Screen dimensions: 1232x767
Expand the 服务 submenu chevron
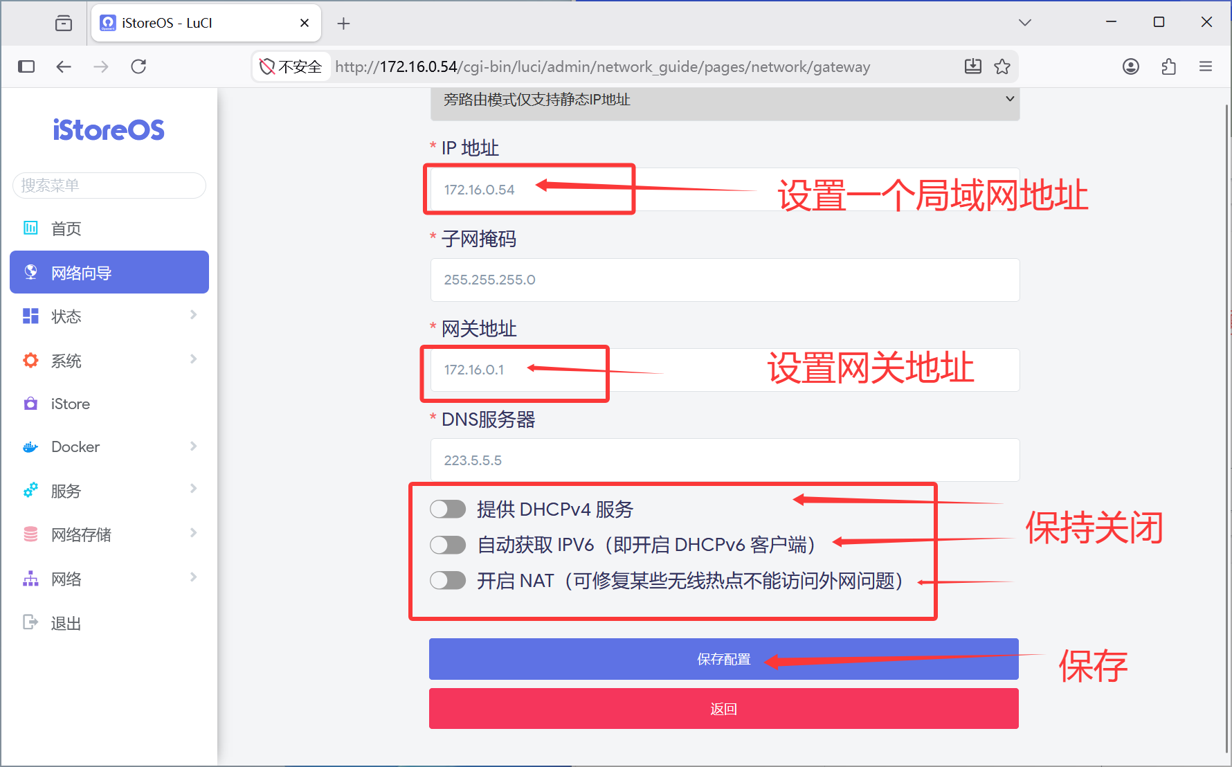click(194, 489)
